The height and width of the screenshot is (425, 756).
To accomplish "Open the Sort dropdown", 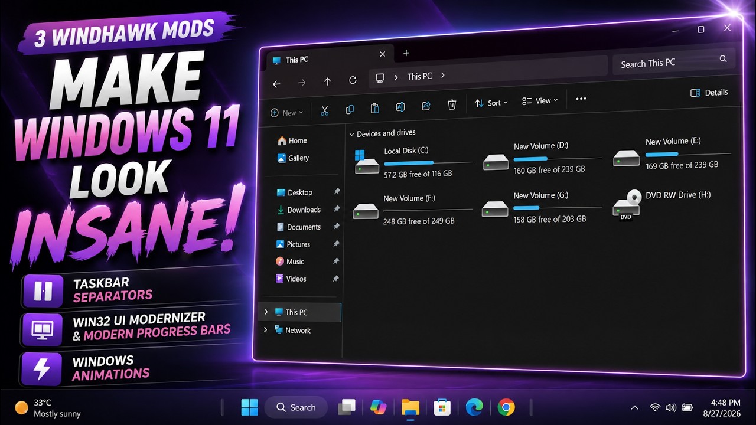I will tap(491, 103).
